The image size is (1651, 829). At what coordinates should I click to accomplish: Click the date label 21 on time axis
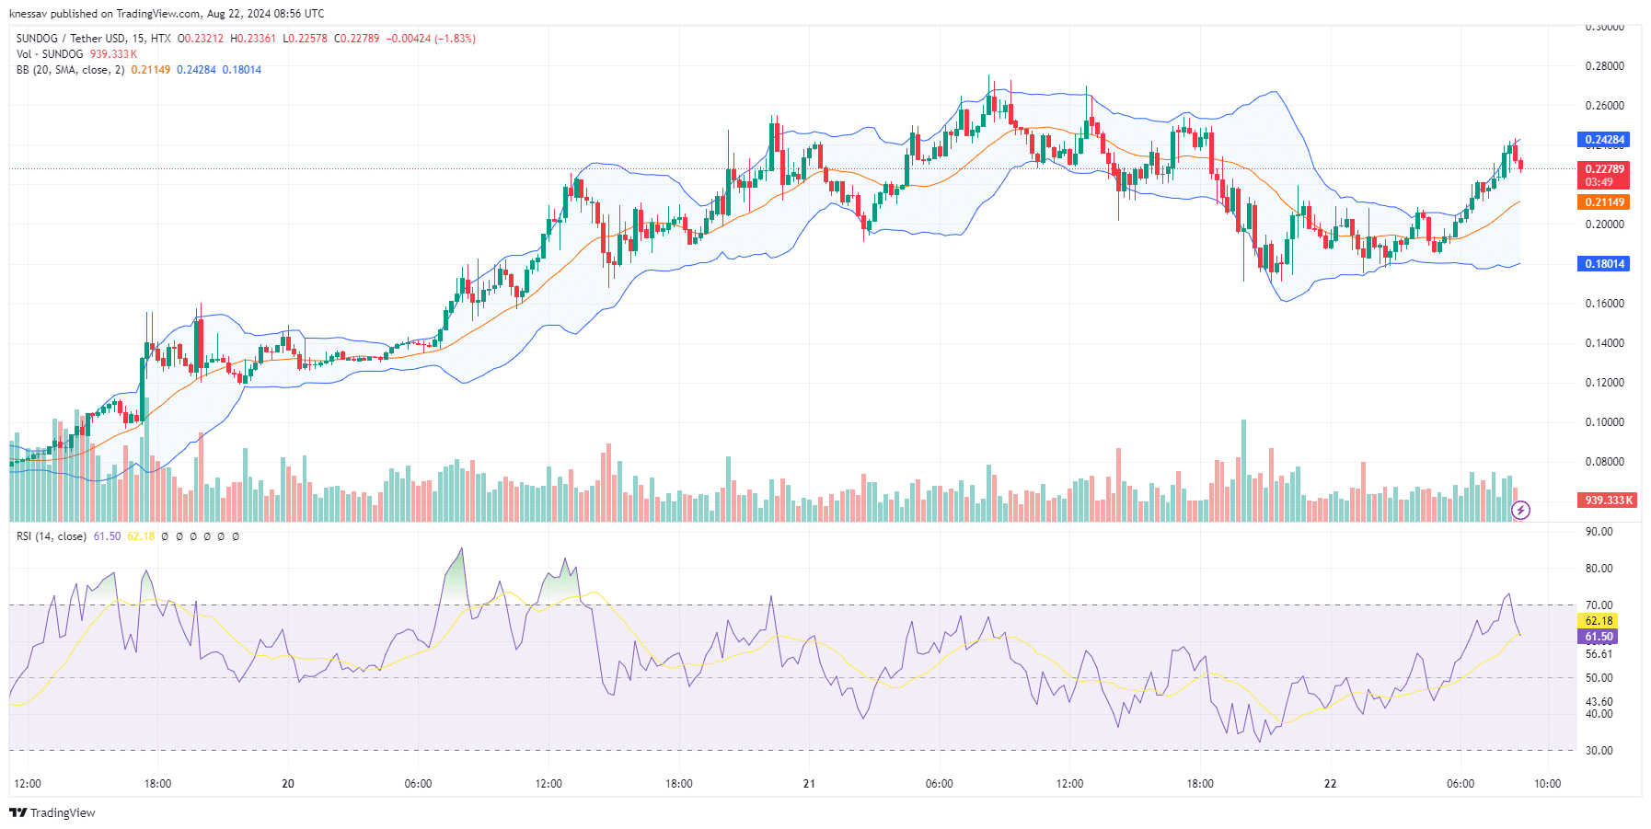point(809,784)
